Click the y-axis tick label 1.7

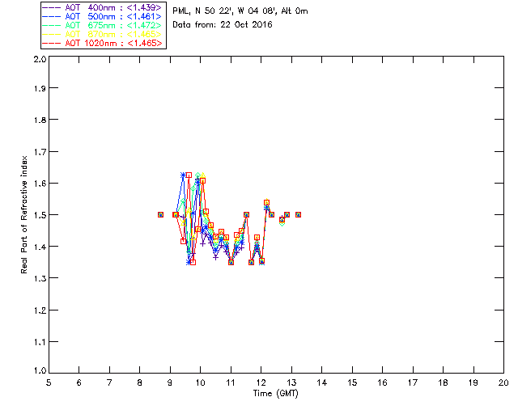click(40, 152)
